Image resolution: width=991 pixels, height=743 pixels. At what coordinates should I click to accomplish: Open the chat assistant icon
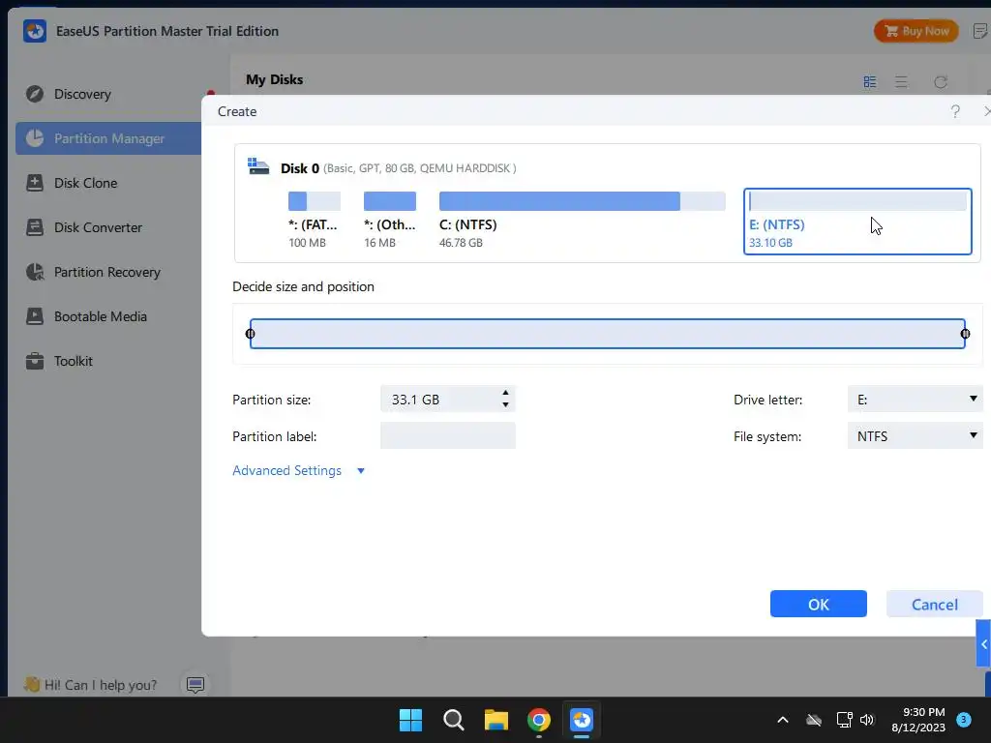195,685
